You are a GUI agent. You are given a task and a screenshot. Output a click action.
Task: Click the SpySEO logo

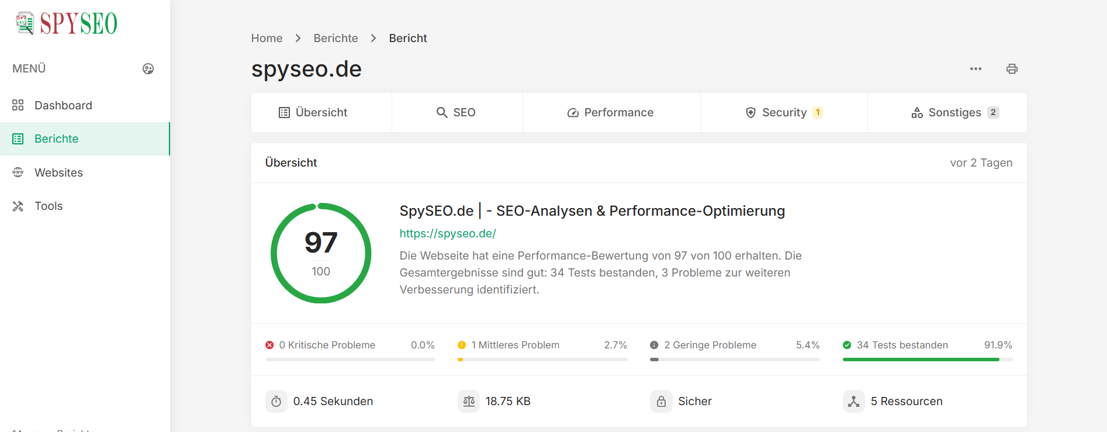pyautogui.click(x=66, y=23)
